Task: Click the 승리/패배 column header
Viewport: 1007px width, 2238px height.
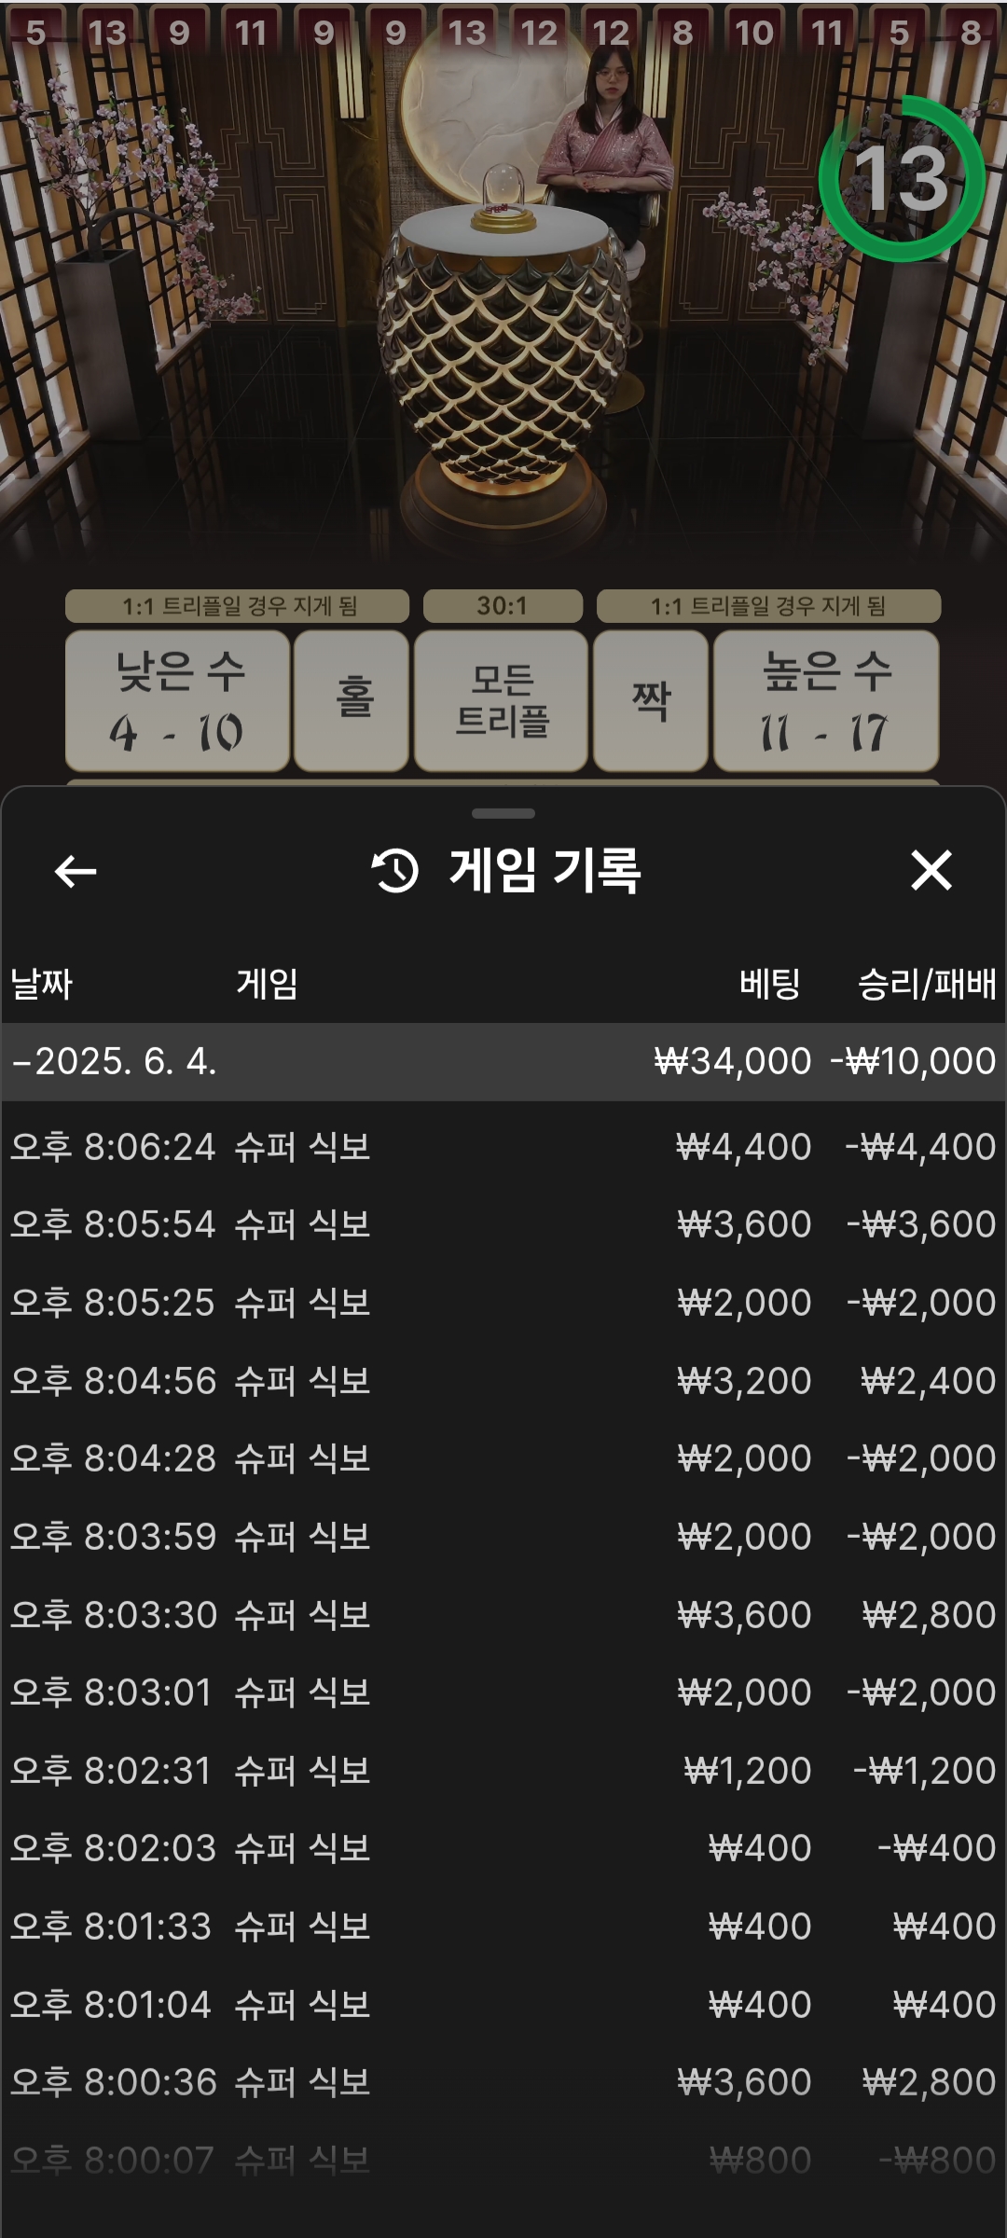Action: (926, 984)
